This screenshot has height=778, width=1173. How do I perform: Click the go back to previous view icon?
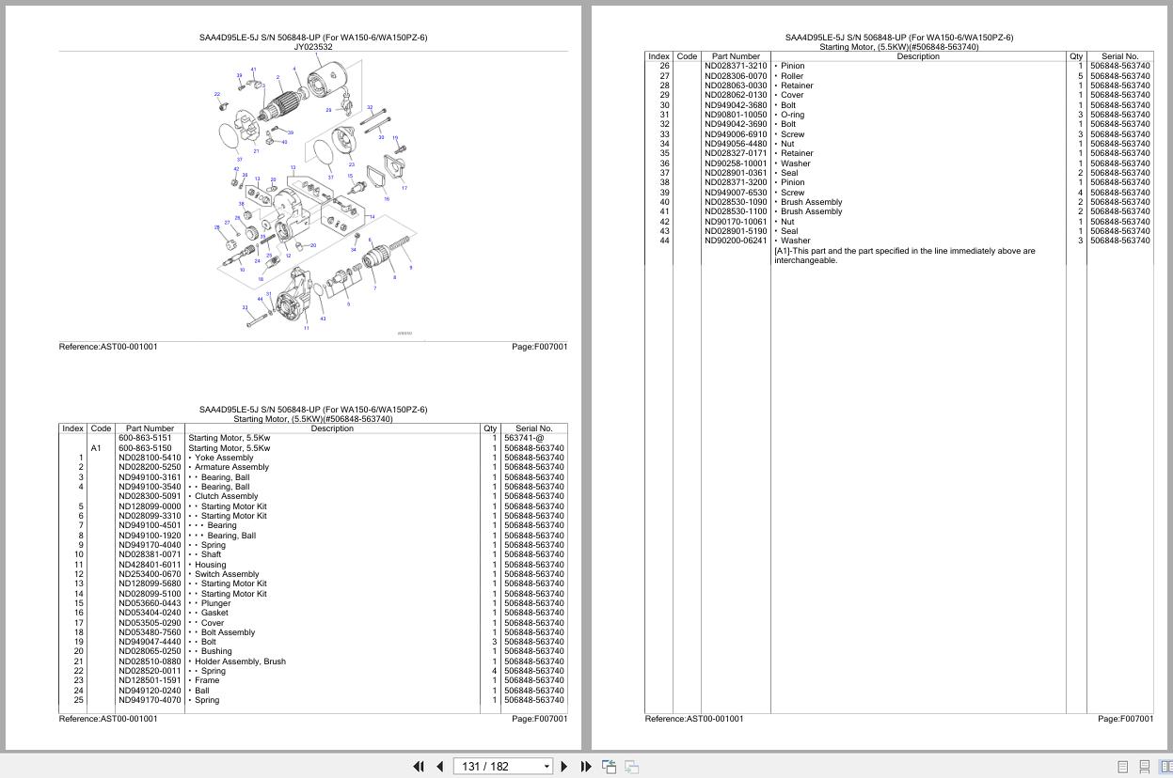coord(609,767)
